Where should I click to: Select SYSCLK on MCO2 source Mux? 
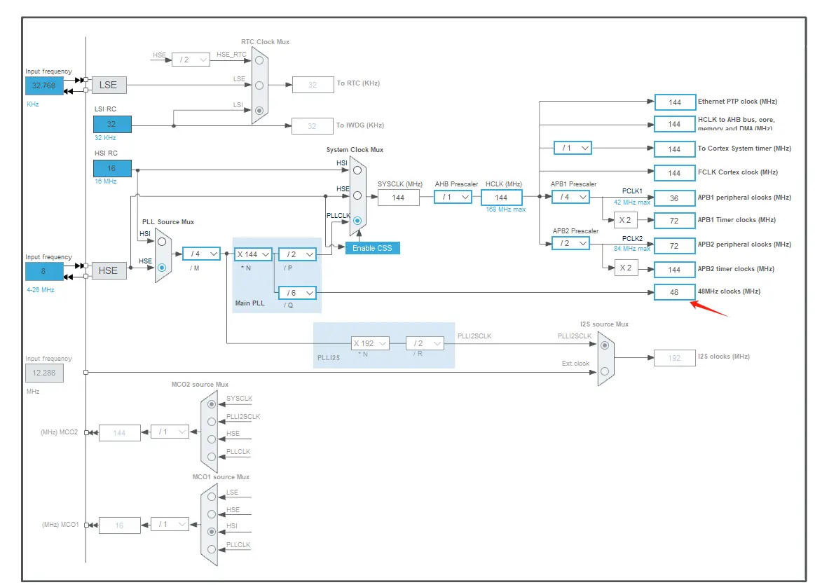pos(212,404)
